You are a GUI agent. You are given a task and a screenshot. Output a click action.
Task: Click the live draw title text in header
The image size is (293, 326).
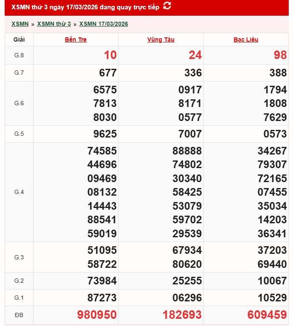coord(85,7)
